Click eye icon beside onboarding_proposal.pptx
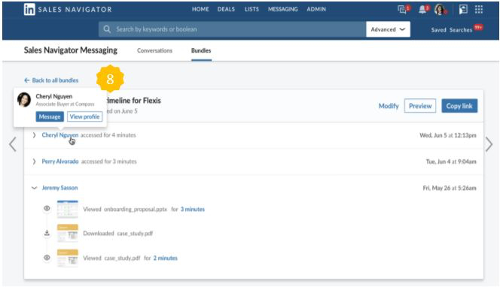 pos(47,208)
